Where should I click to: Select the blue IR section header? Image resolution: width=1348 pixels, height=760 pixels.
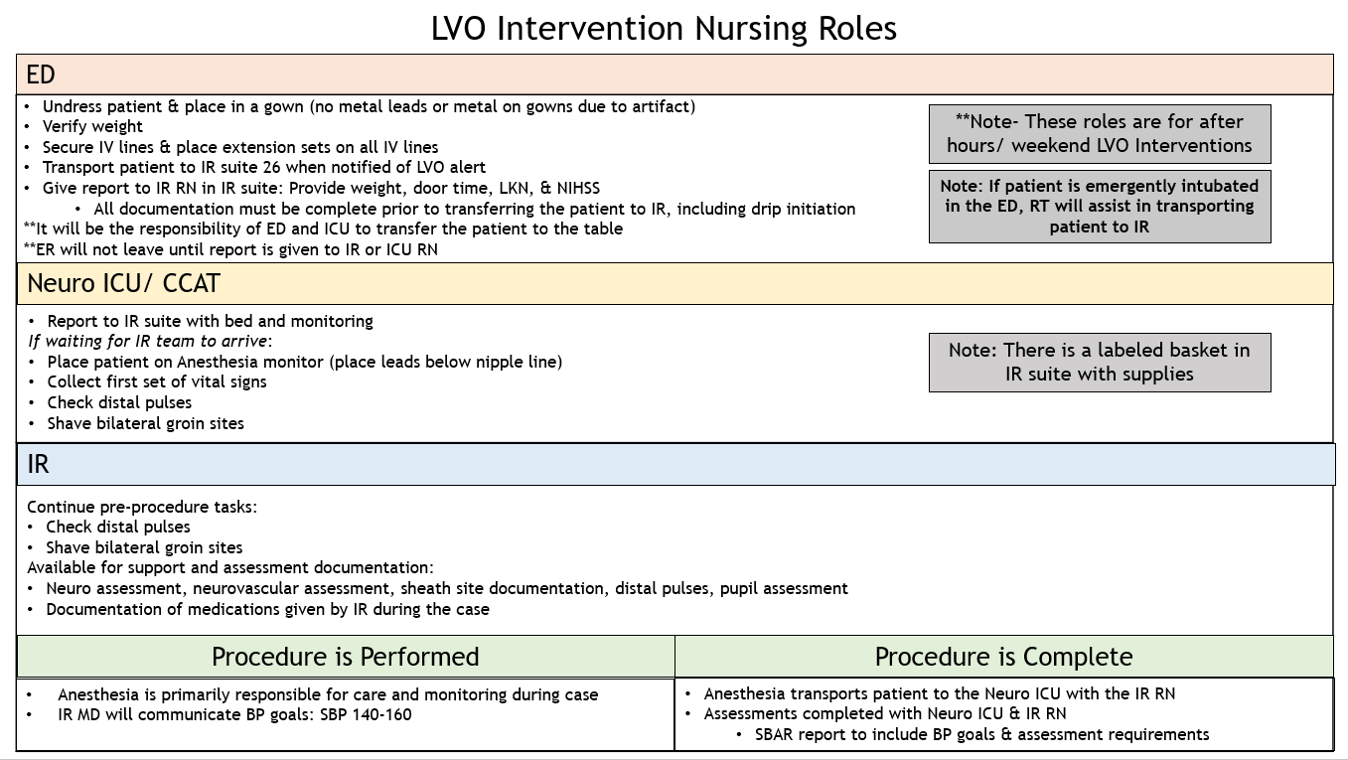[674, 464]
